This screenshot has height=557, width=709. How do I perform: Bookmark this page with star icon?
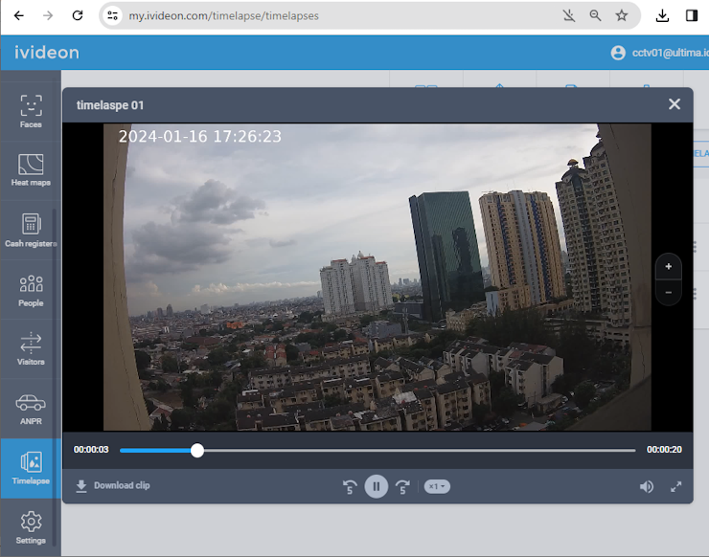622,16
